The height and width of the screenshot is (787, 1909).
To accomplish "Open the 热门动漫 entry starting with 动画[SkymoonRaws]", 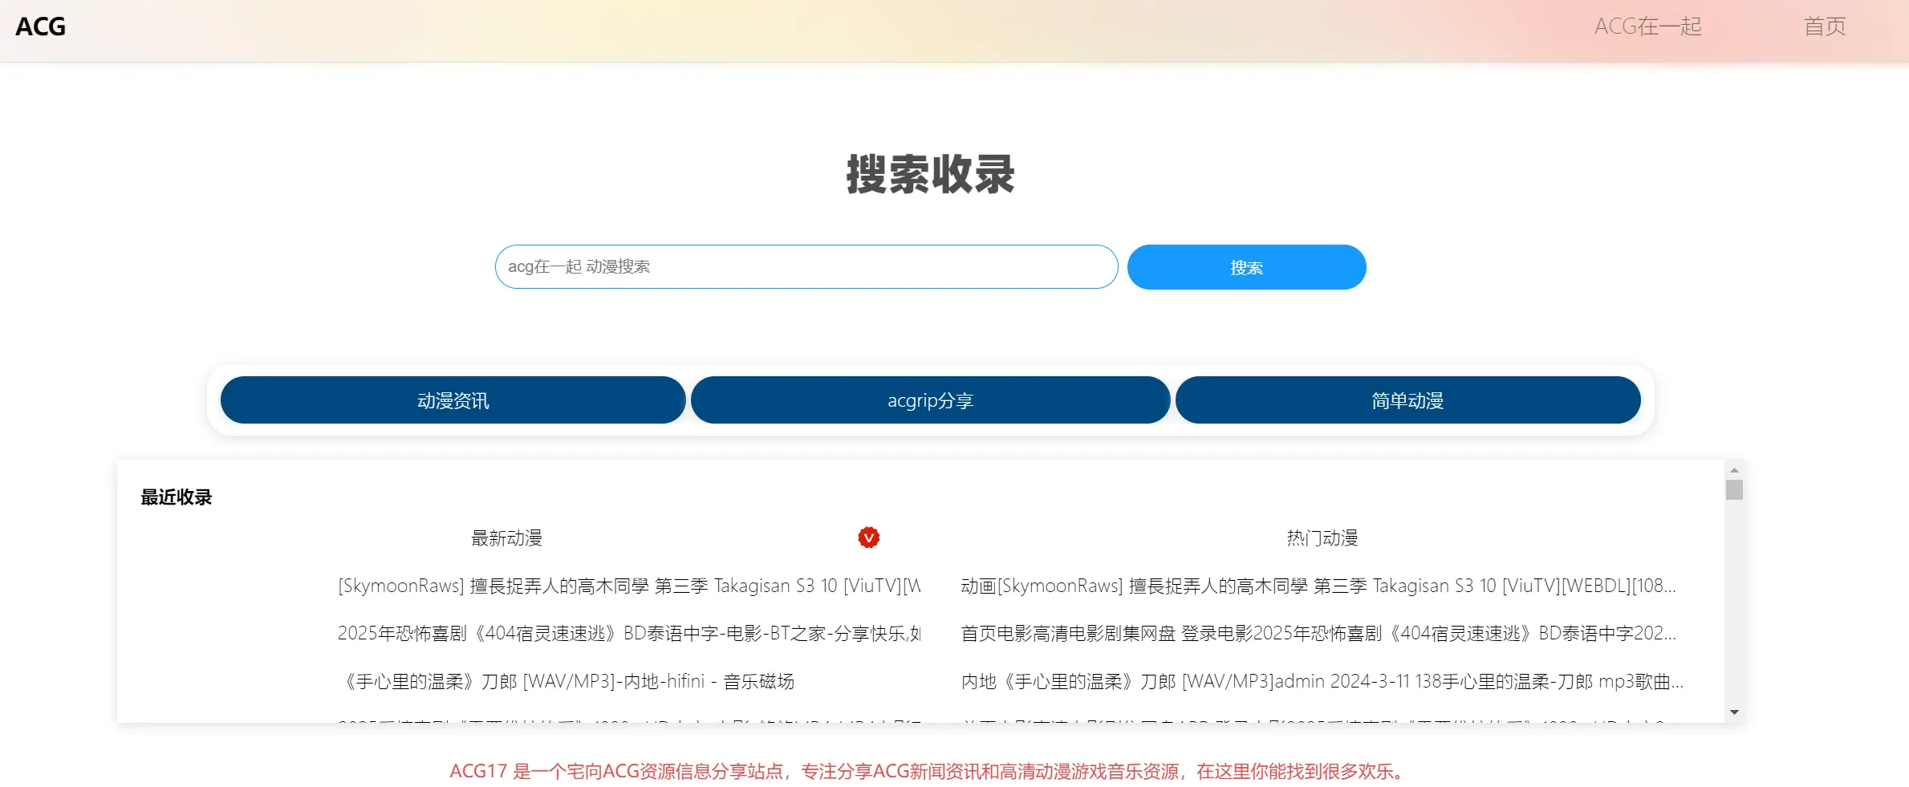I will (x=1318, y=586).
